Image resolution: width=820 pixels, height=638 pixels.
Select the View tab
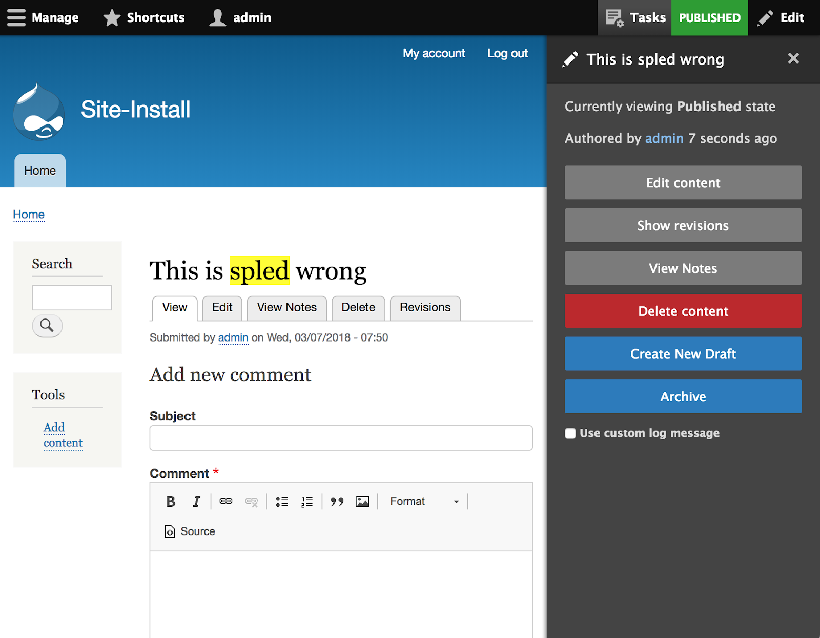pos(175,307)
